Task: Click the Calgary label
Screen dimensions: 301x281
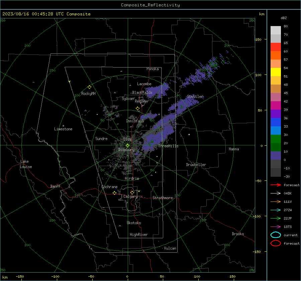Action: (x=130, y=196)
